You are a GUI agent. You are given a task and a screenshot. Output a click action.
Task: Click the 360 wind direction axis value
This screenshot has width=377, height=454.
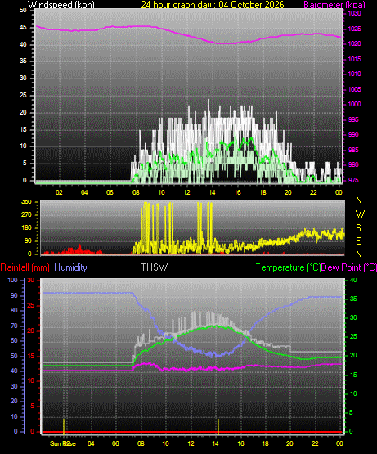coord(26,202)
